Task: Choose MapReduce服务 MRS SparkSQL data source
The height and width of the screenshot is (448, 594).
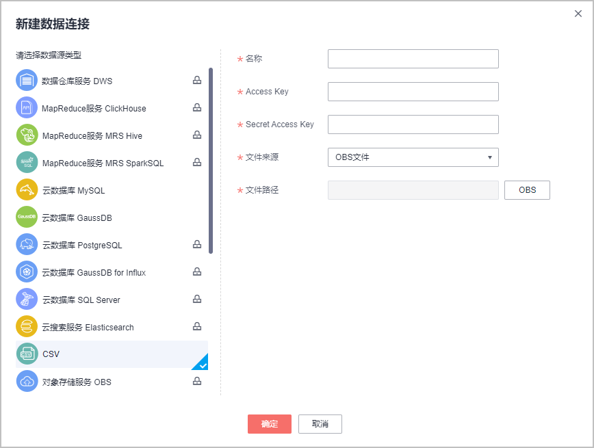Action: tap(103, 163)
